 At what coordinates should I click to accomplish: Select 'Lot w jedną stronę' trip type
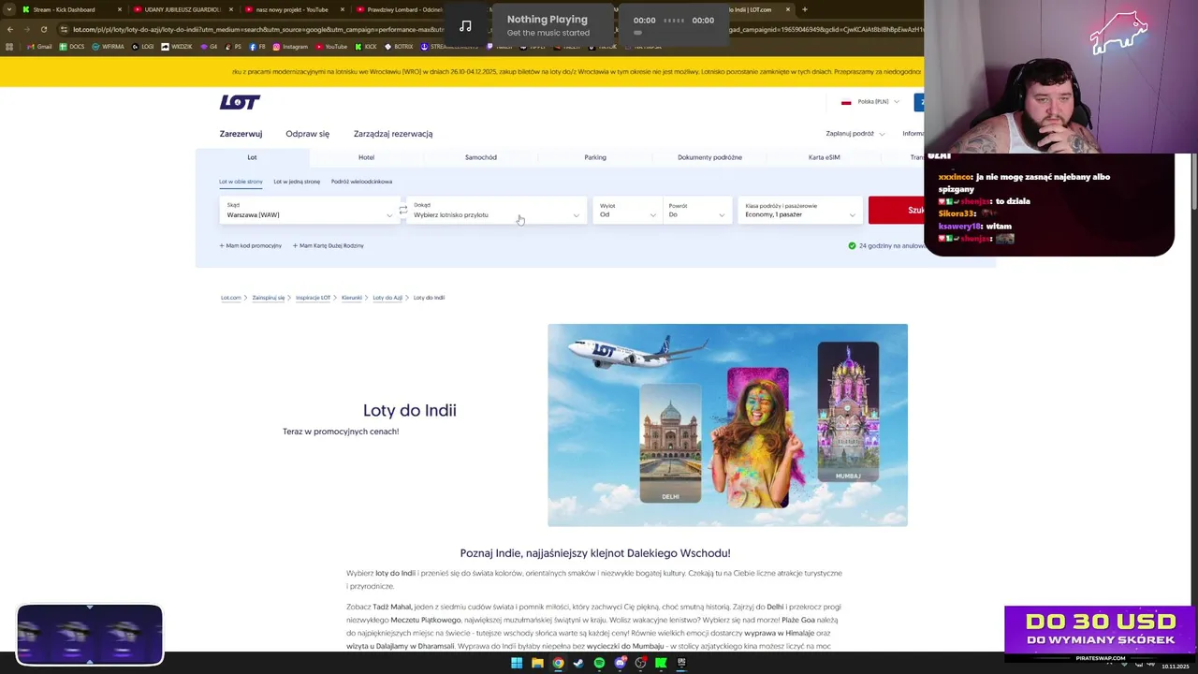click(297, 182)
